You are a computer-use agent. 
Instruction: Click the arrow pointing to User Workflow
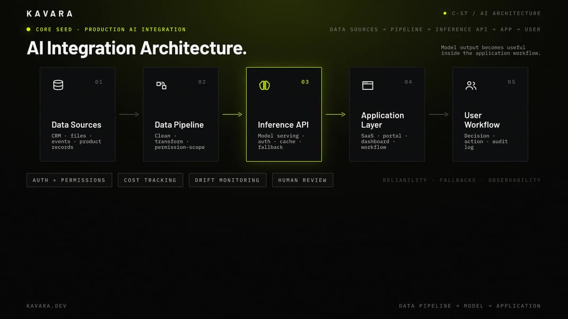[438, 114]
